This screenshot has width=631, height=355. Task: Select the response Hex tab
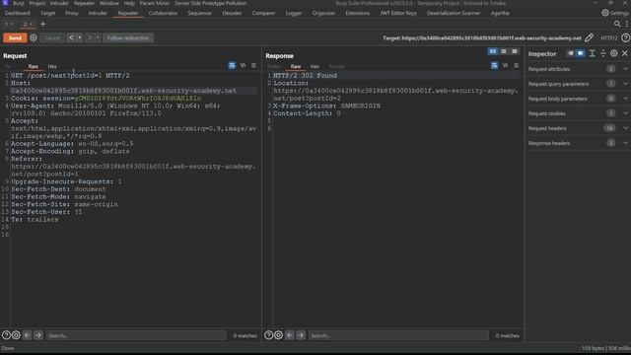[315, 66]
